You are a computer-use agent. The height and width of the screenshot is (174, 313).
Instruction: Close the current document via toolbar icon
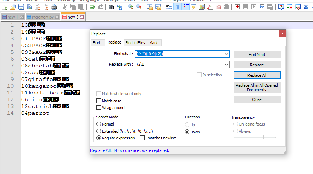(x=37, y=7)
